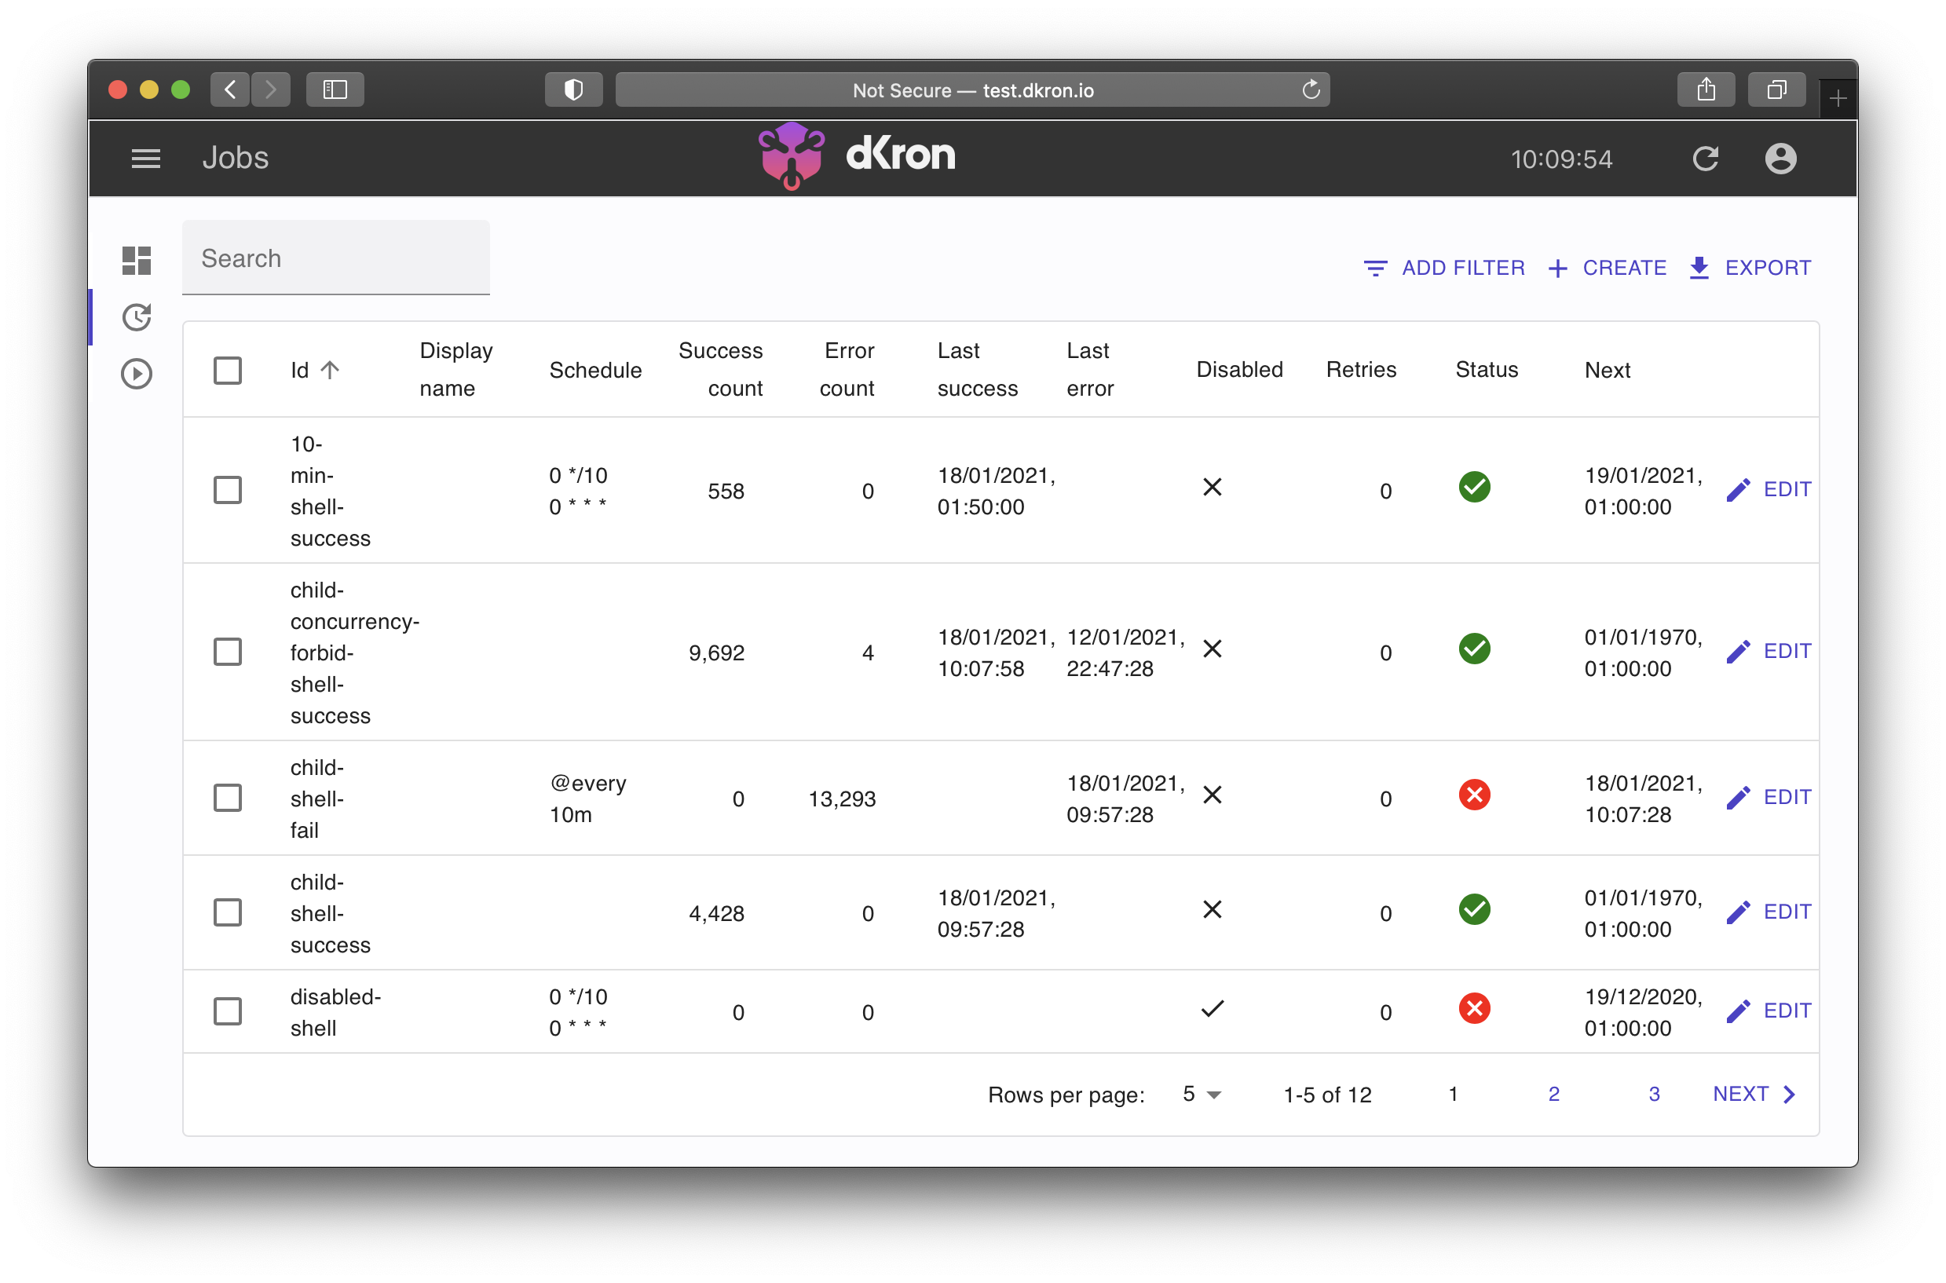Create a new job with CREATE
1946x1283 pixels.
point(1607,268)
